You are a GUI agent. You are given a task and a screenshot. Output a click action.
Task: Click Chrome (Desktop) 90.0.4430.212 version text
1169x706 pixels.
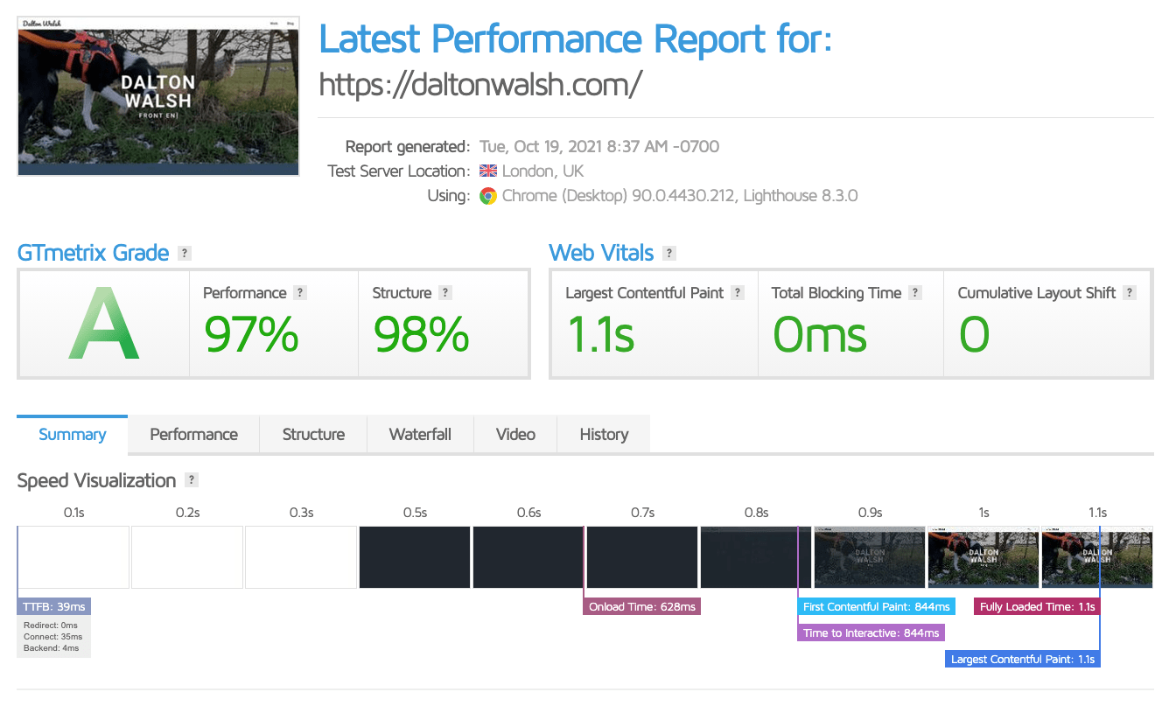619,196
